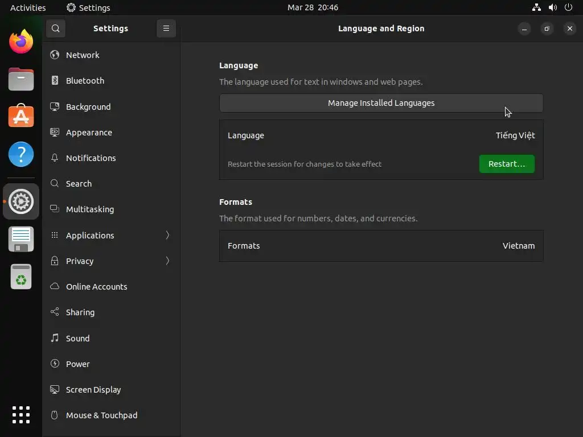Go to Sound settings panel
Screen dimensions: 583x437
tap(77, 338)
